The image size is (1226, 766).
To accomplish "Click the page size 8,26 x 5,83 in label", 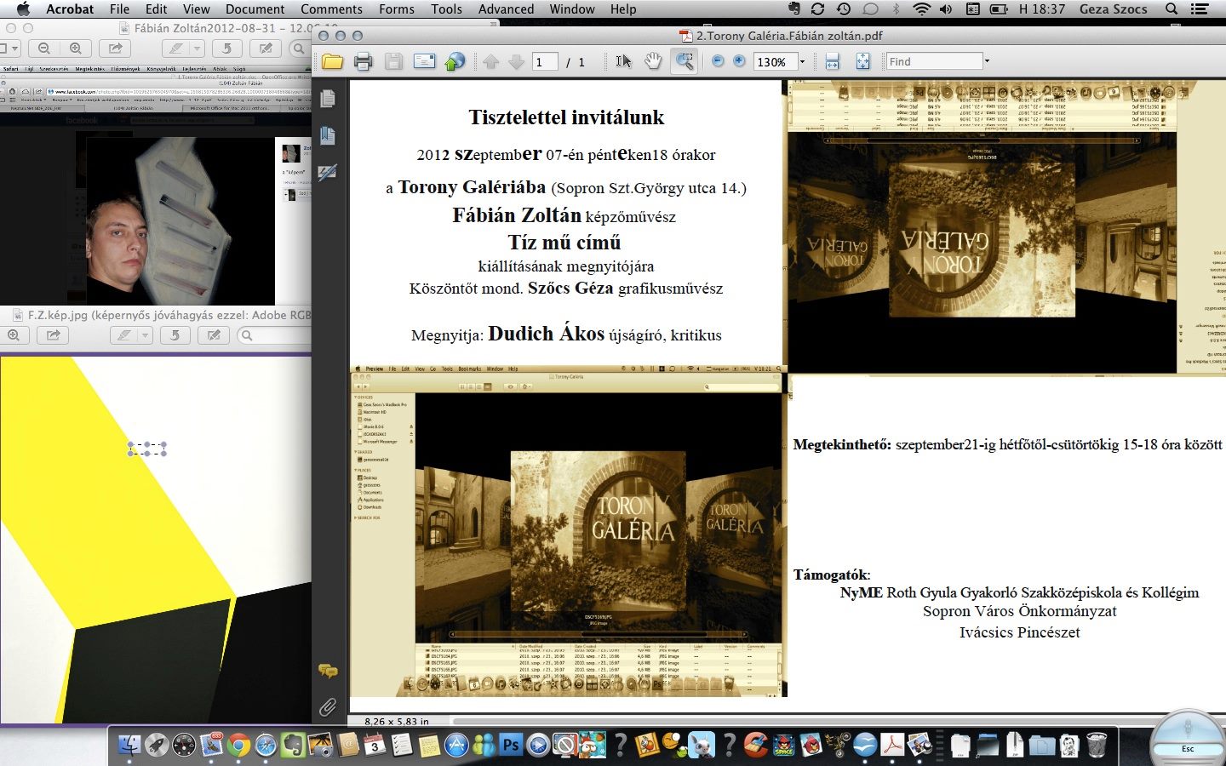I will click(397, 721).
